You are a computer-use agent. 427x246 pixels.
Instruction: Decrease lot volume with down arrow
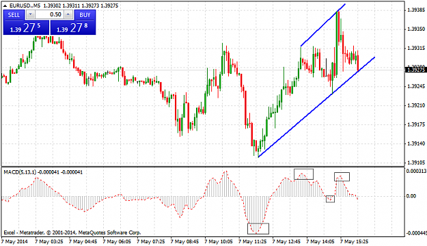[x=31, y=15]
